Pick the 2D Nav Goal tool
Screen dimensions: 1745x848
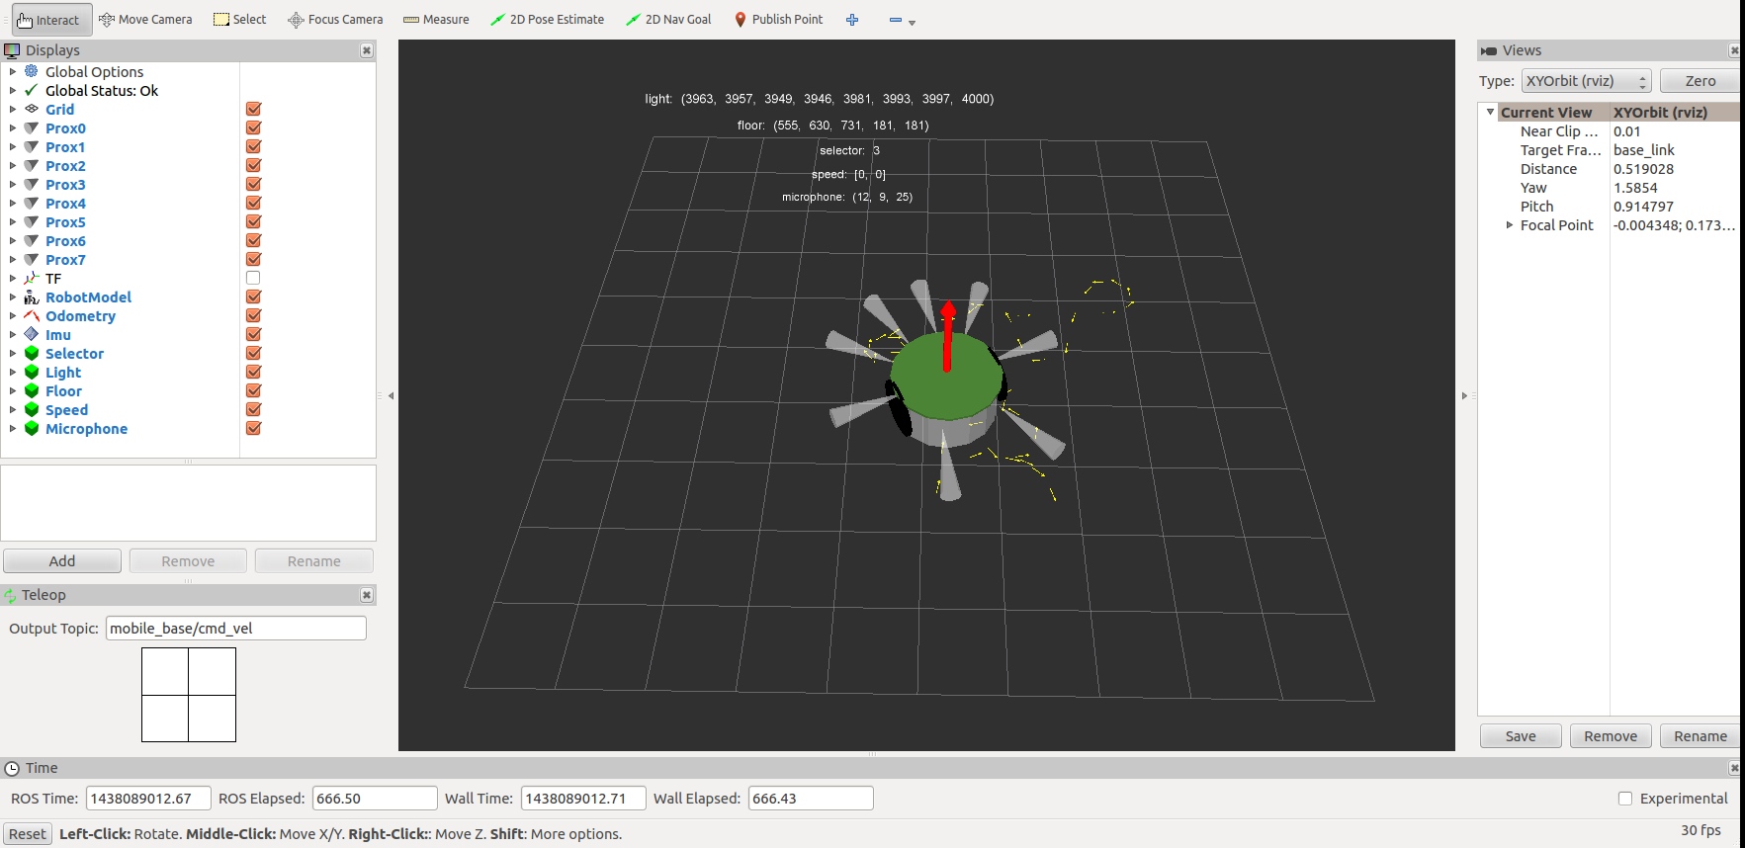point(668,20)
